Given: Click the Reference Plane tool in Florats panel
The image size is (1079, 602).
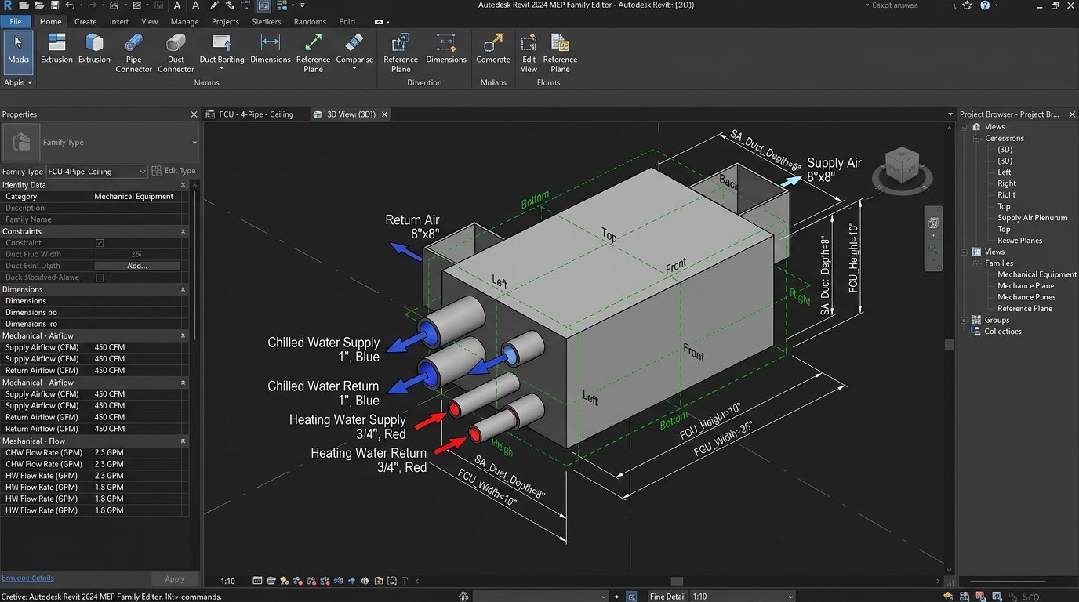Looking at the screenshot, I should tap(560, 53).
